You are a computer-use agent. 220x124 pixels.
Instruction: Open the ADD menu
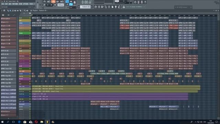point(10,4)
